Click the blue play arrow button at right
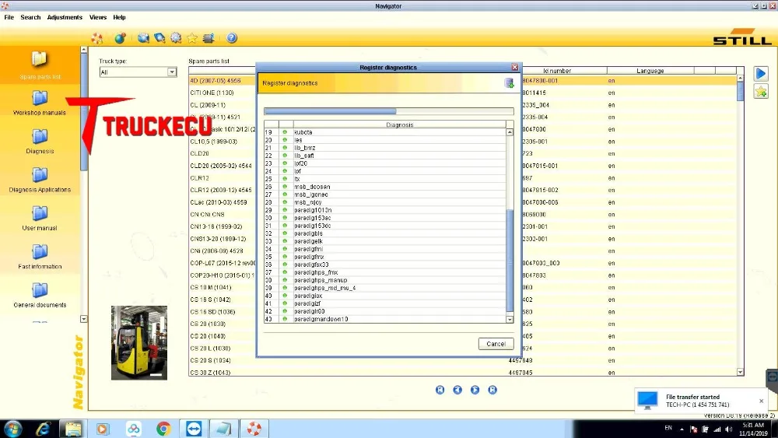Viewport: 778px width, 438px height. 761,74
